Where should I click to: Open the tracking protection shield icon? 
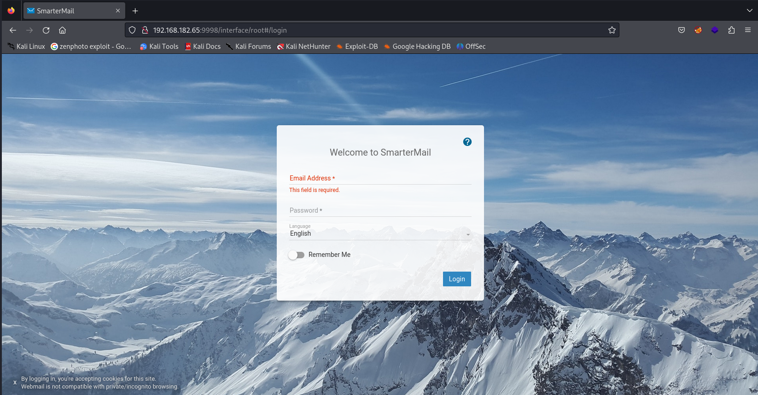coord(132,30)
